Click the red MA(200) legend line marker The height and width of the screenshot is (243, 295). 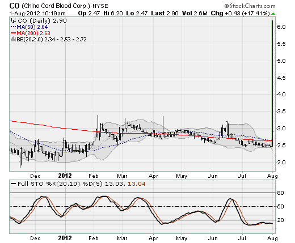13,33
